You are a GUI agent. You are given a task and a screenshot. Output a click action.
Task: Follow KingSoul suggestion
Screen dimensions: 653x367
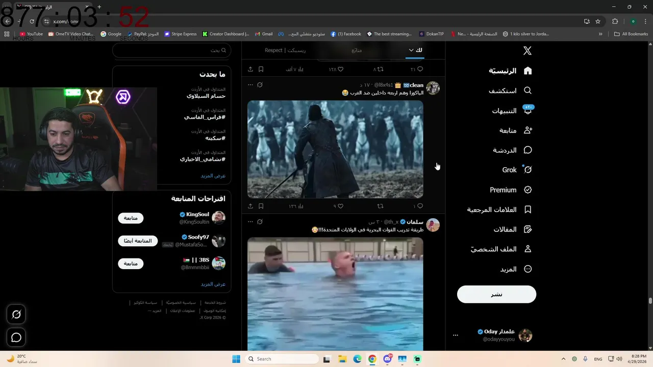pos(131,218)
